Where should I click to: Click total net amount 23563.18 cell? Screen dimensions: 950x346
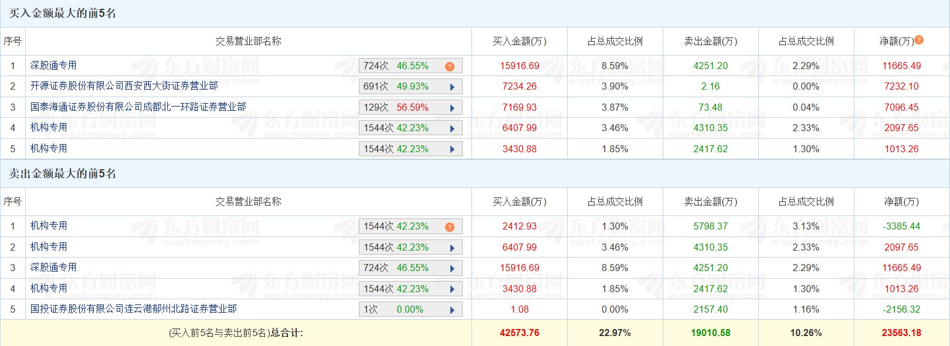[901, 333]
